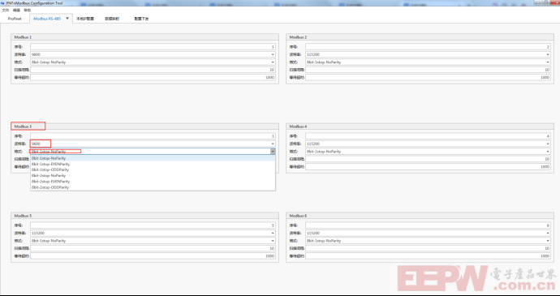
Task: Open the 文件 menu
Action: (6, 11)
